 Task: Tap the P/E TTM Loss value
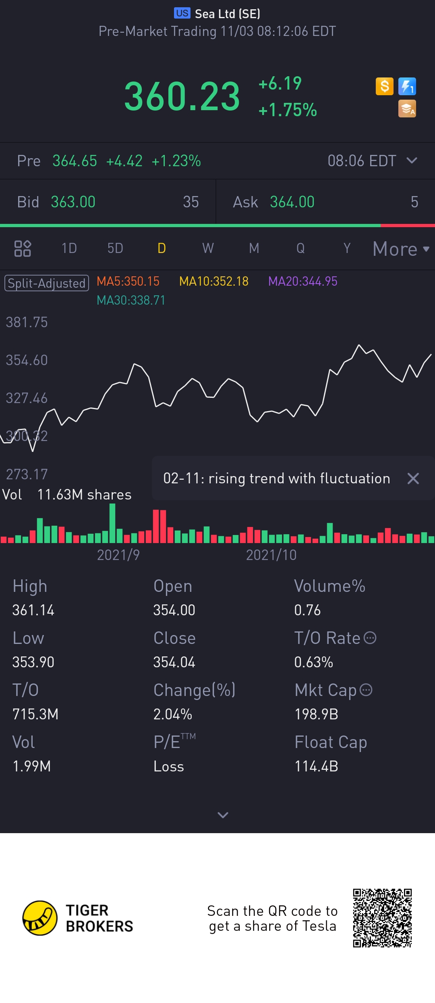168,766
